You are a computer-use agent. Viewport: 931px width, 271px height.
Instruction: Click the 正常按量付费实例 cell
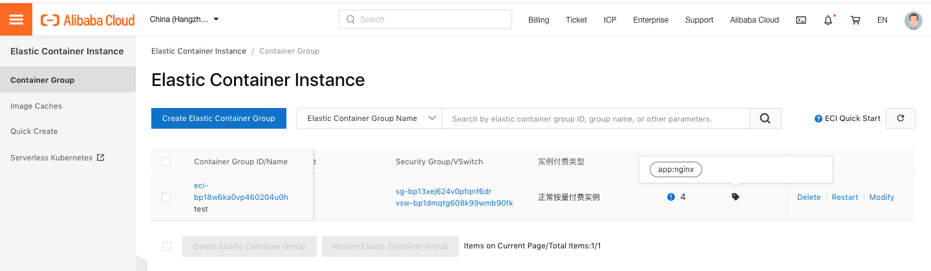coord(569,197)
